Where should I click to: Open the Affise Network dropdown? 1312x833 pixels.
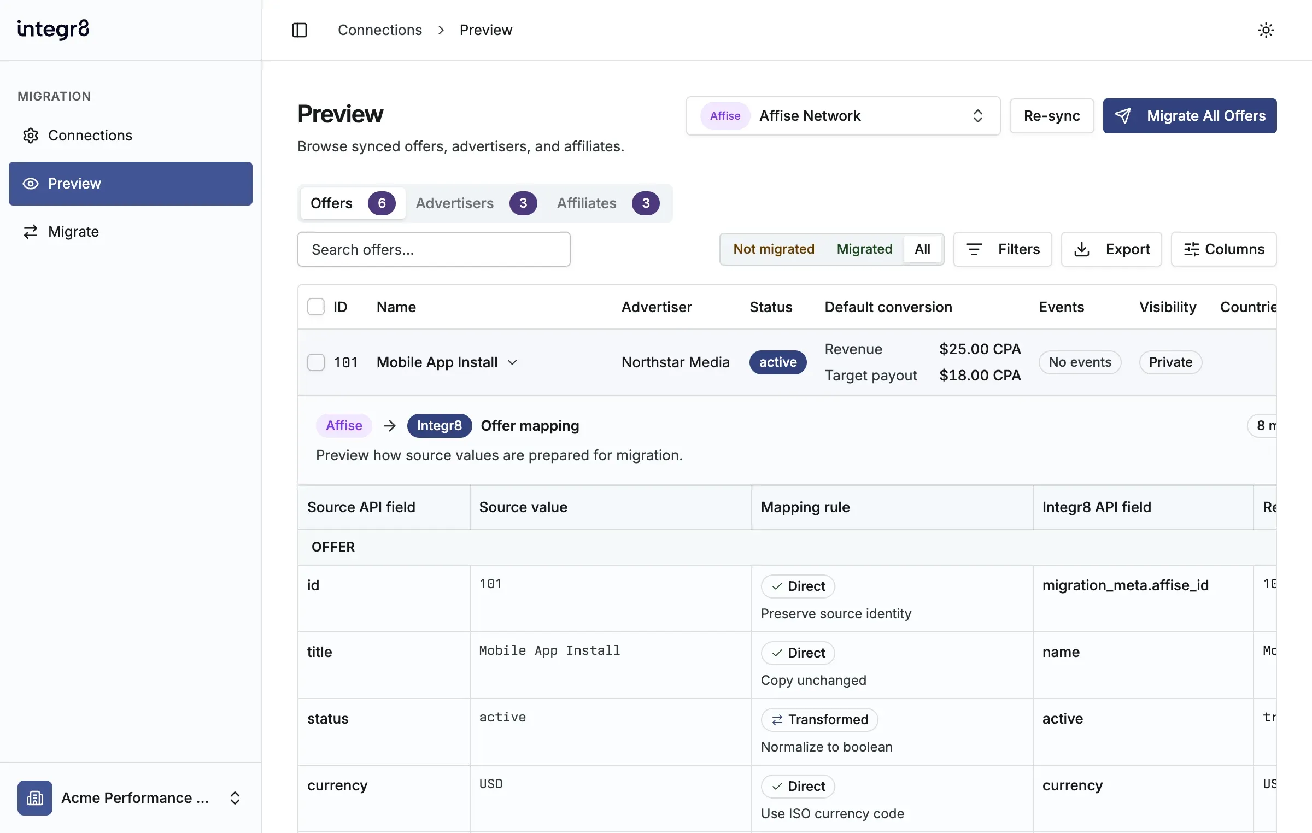click(843, 116)
